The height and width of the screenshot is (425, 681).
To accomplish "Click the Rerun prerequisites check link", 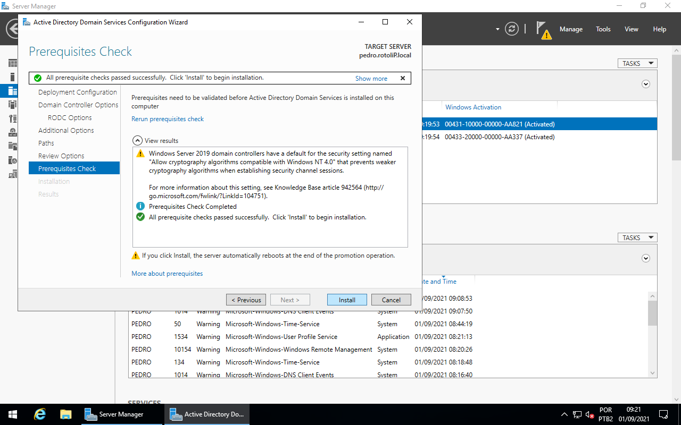I will click(x=168, y=119).
